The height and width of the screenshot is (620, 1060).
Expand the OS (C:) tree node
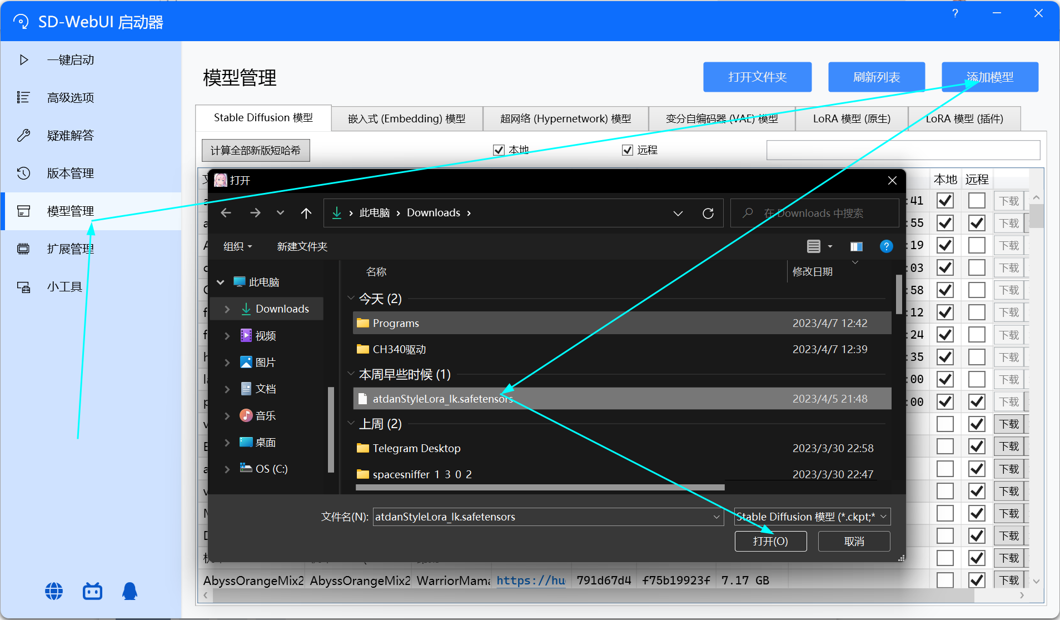coord(227,469)
